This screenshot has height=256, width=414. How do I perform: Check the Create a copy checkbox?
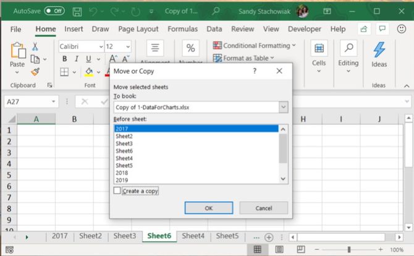[117, 191]
